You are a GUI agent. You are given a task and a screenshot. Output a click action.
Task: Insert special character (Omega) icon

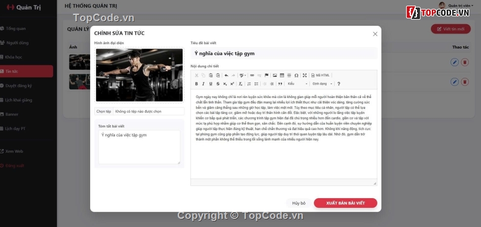[296, 75]
